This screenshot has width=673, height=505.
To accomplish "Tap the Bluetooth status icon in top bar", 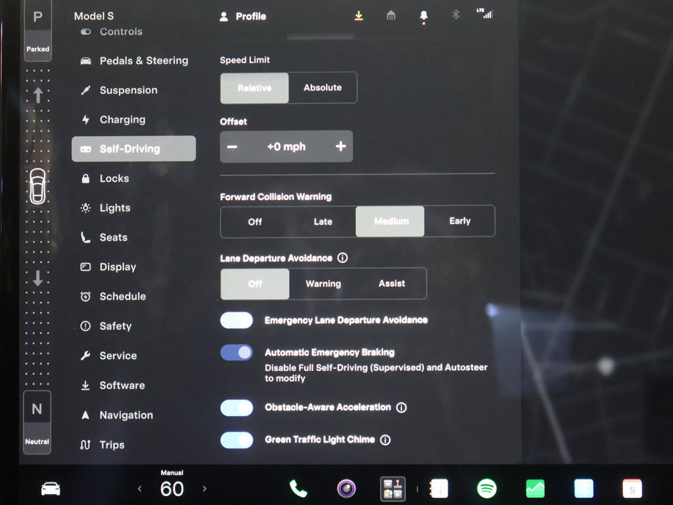I will tap(455, 15).
